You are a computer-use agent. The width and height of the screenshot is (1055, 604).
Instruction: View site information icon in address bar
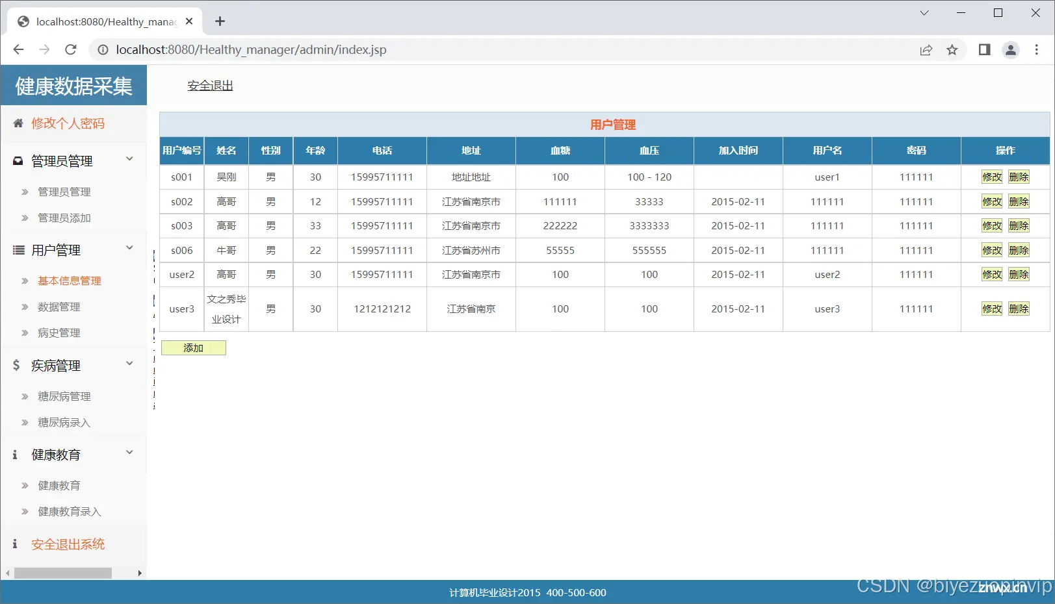103,50
